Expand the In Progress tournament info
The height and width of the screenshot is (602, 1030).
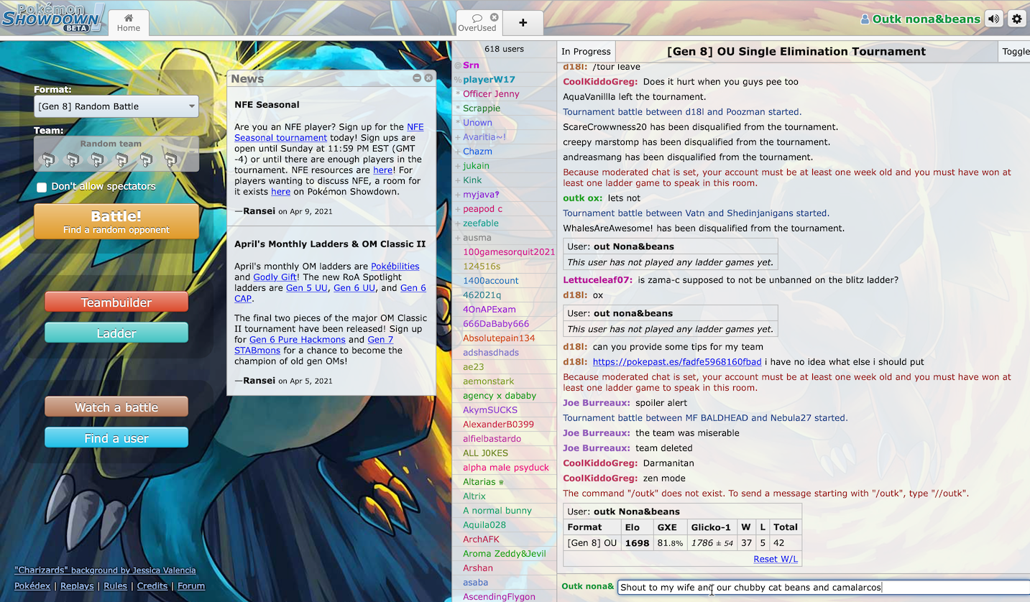[x=586, y=52]
